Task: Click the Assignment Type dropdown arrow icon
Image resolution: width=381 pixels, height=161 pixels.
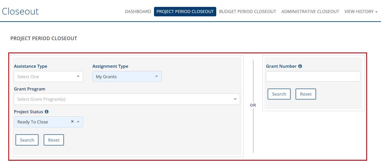Action: coord(157,77)
